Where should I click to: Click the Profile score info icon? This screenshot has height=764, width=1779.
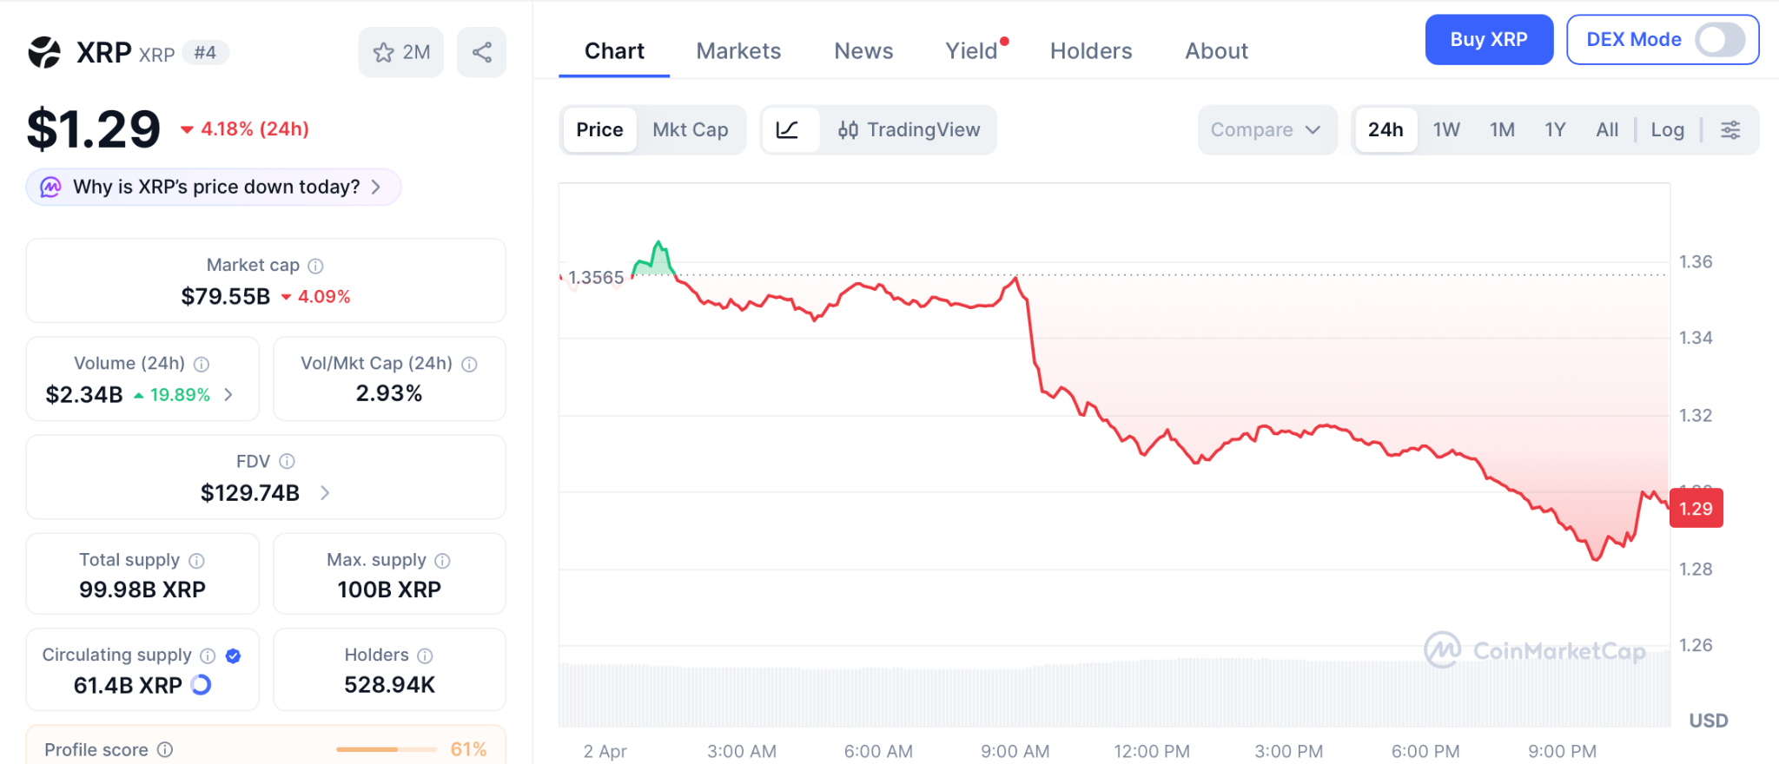point(165,749)
